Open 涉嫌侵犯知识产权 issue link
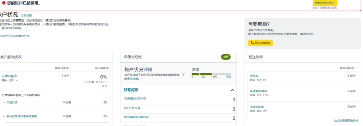Image resolution: width=363 pixels, height=126 pixels. tap(135, 99)
